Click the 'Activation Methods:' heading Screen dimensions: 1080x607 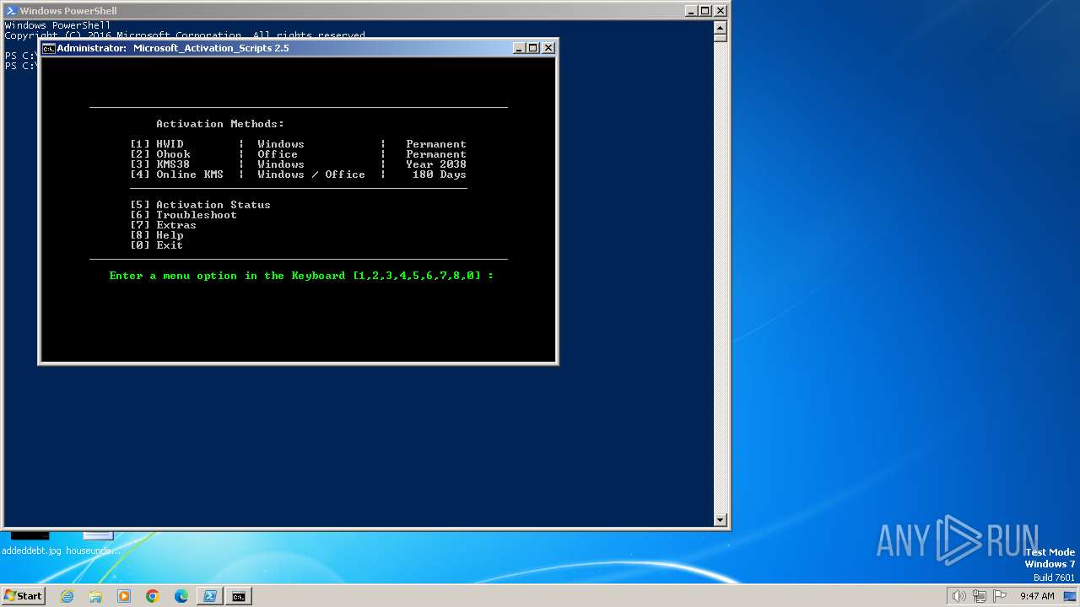tap(220, 124)
